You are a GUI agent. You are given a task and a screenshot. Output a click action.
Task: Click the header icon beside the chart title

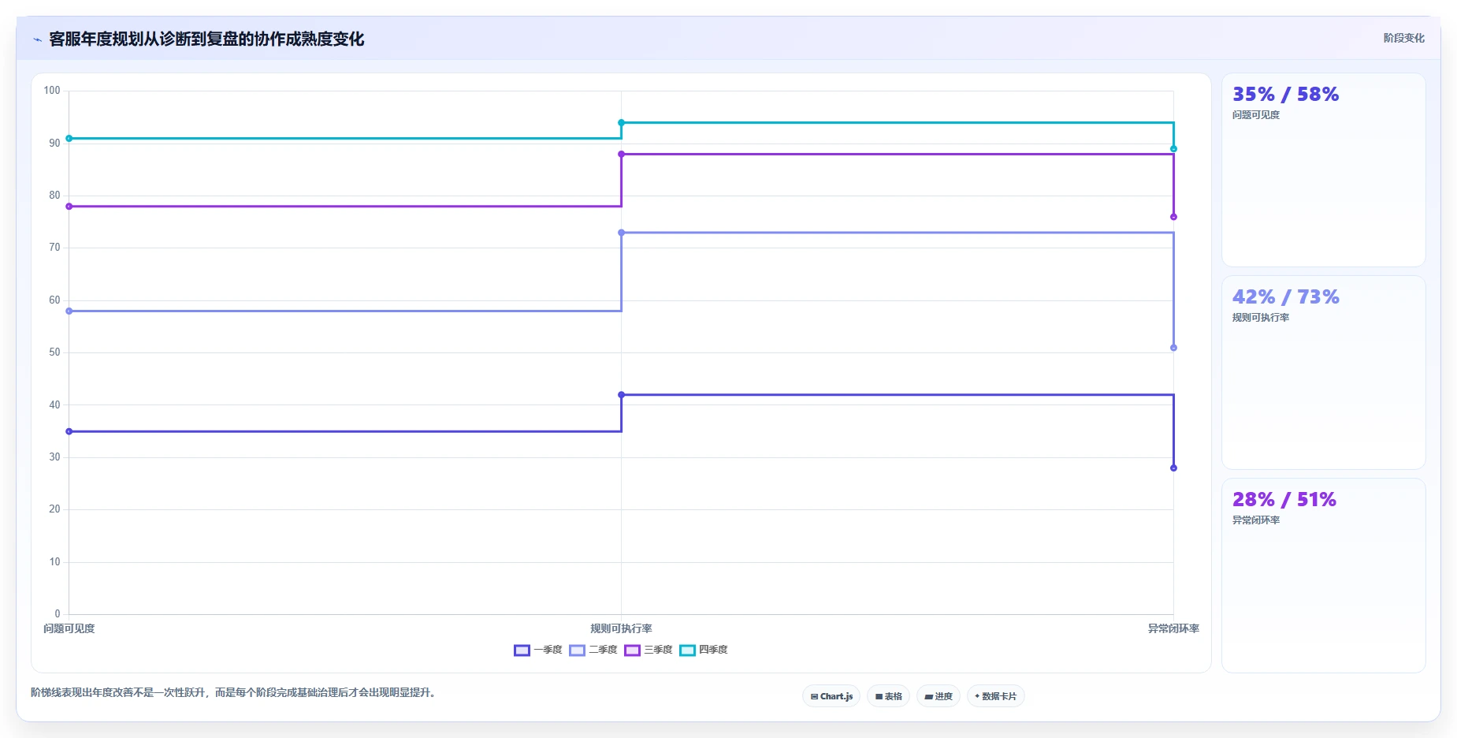[37, 39]
